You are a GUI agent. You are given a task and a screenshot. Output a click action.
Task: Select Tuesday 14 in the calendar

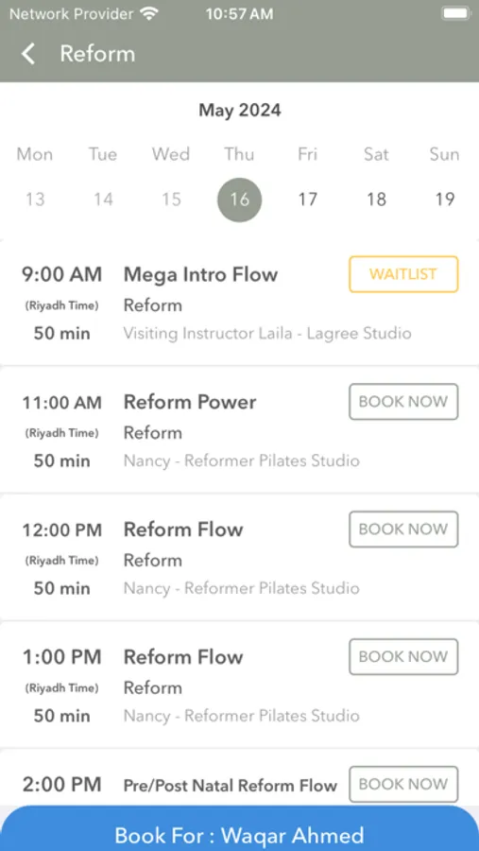click(103, 200)
